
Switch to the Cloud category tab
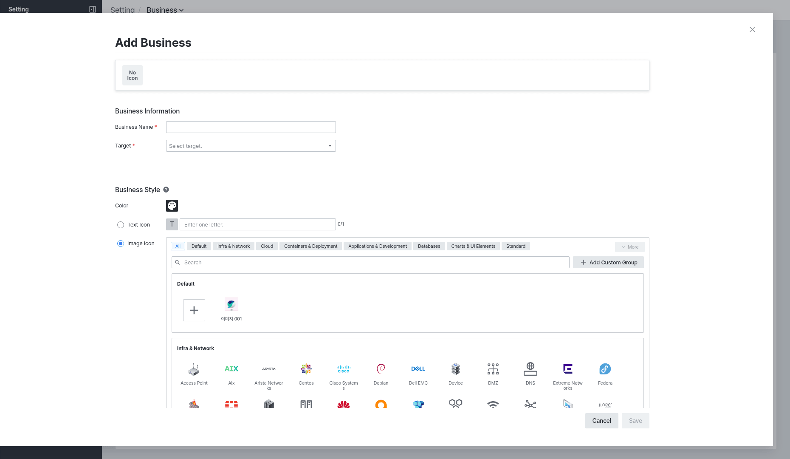click(x=267, y=246)
